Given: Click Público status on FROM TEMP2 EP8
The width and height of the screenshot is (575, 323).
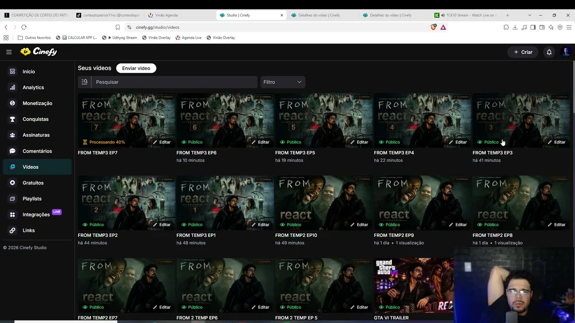Looking at the screenshot, I should click(488, 225).
